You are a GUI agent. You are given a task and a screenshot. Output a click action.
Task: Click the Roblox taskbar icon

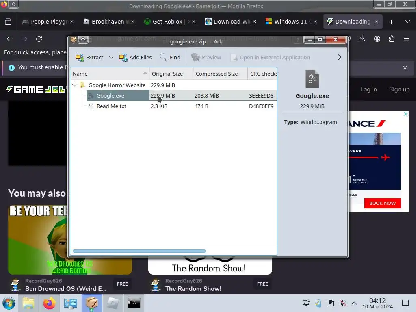pos(113,303)
